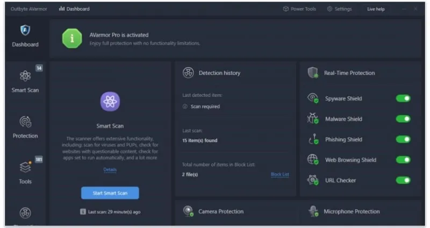Open the Block List link
This screenshot has height=228, width=430.
(x=279, y=174)
